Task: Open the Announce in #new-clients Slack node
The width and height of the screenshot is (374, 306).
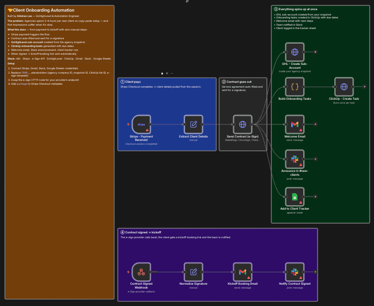Action: [295, 159]
